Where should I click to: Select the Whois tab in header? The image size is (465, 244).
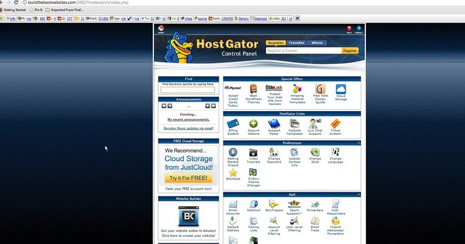point(317,43)
